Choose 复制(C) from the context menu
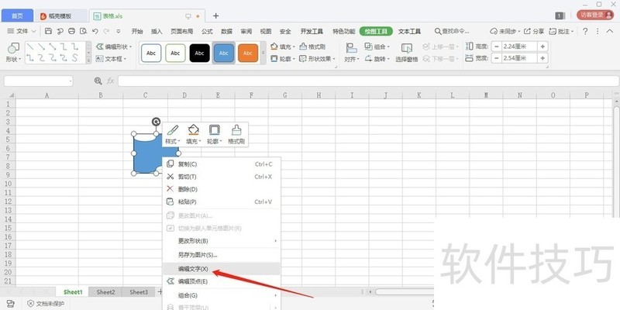This screenshot has width=620, height=310. pyautogui.click(x=222, y=164)
